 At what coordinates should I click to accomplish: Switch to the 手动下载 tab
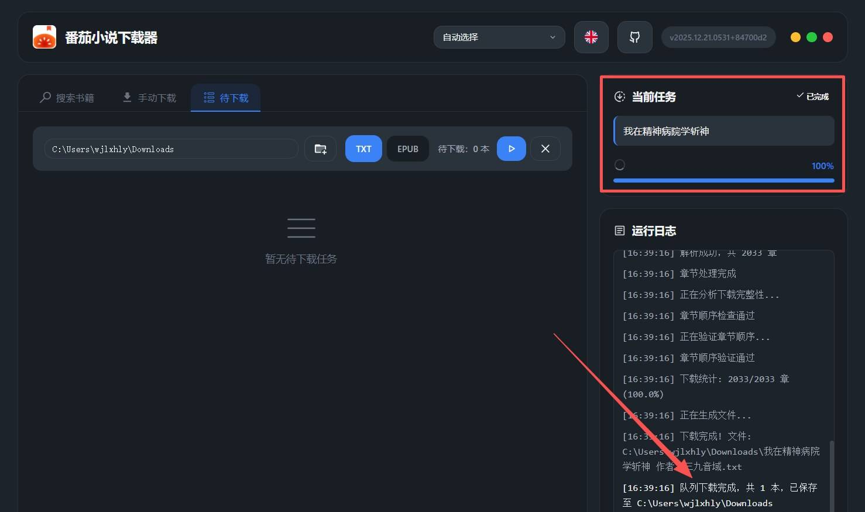coord(149,98)
